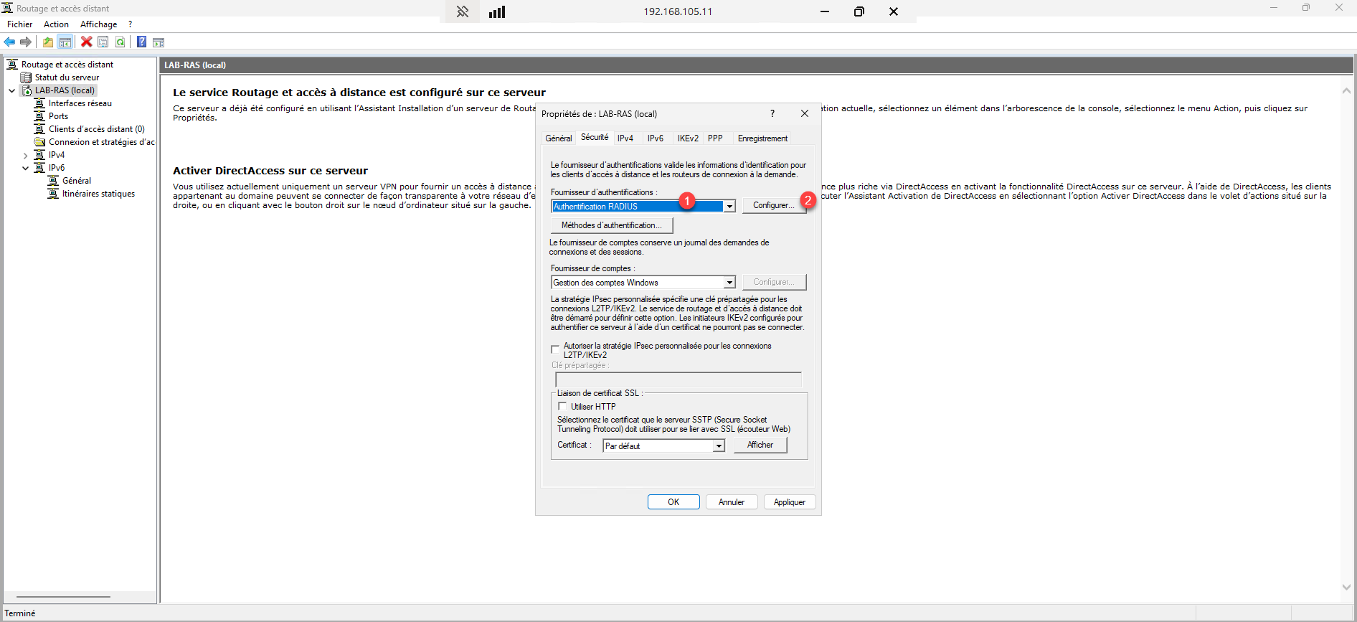Open the Fournisseur de comptes dropdown
The image size is (1357, 622).
[x=729, y=283]
